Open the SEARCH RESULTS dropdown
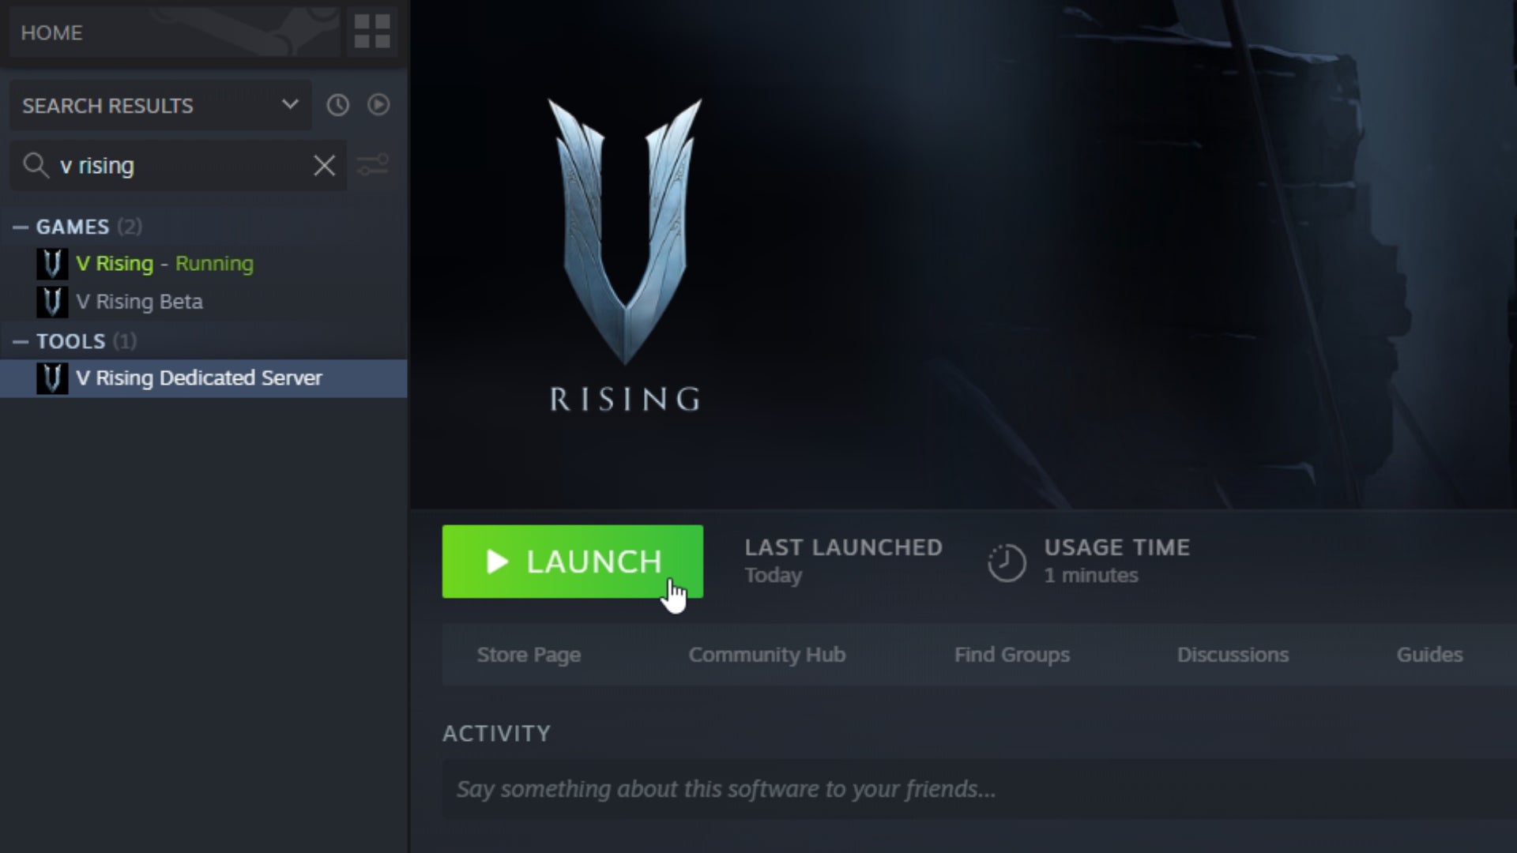 [x=160, y=105]
